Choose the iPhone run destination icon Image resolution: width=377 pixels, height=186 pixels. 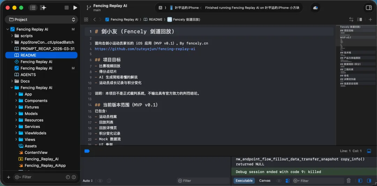point(171,8)
